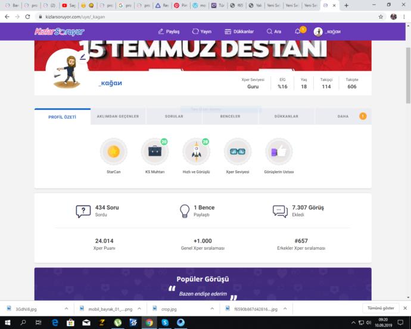Open the notifications bell
Screen dimensions: 411x329
click(x=297, y=32)
